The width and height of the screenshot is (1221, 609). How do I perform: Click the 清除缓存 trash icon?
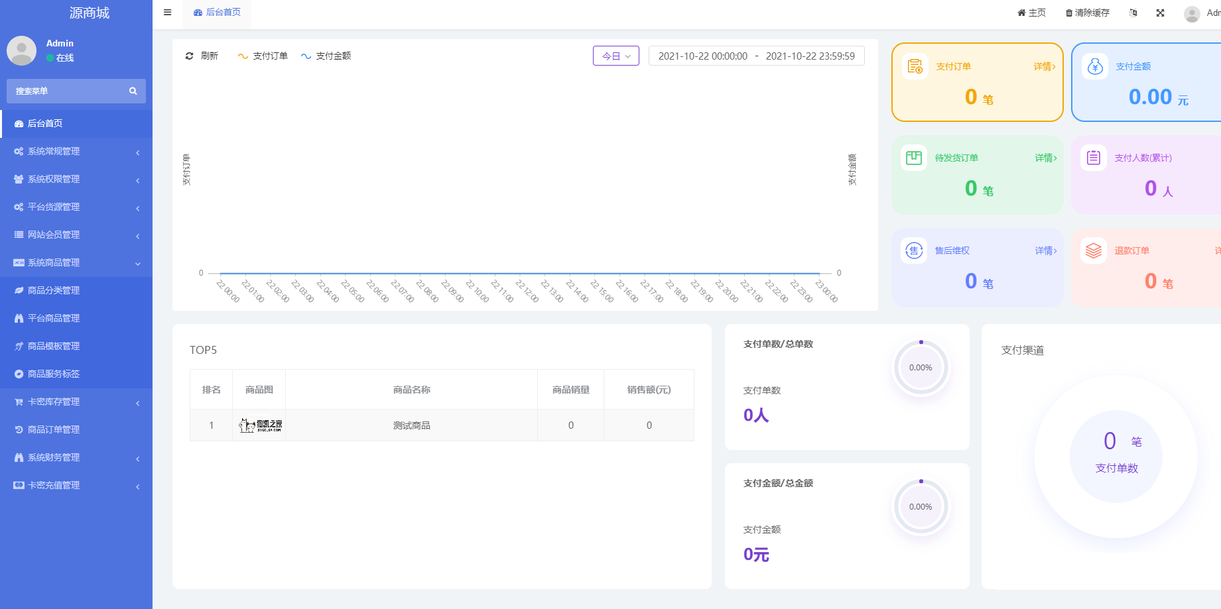1069,13
